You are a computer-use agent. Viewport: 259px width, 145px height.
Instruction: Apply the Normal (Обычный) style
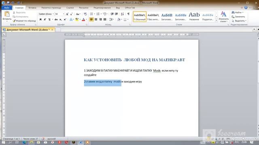click(140, 17)
